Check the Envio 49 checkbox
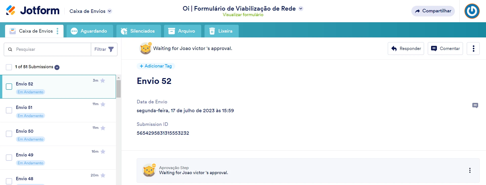The image size is (486, 185). [9, 158]
